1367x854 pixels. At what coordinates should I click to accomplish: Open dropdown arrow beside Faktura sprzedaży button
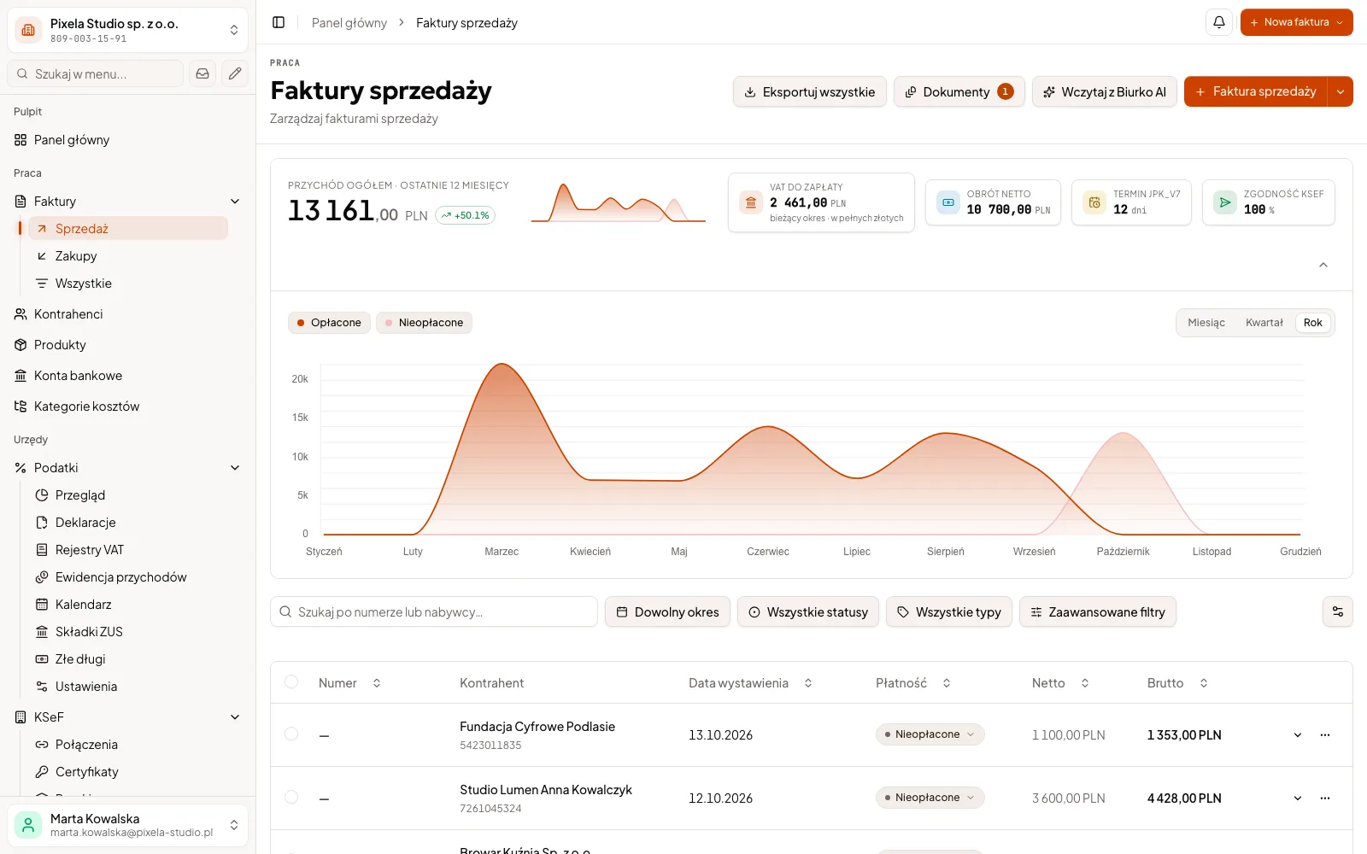1341,91
